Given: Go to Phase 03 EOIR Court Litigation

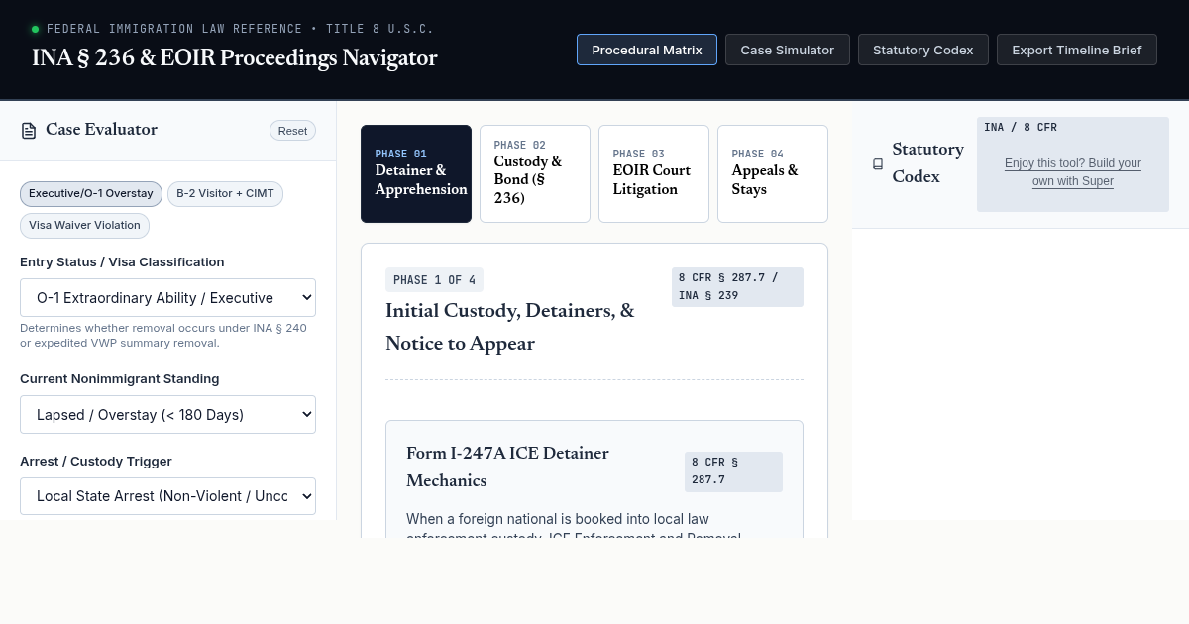Looking at the screenshot, I should point(654,173).
